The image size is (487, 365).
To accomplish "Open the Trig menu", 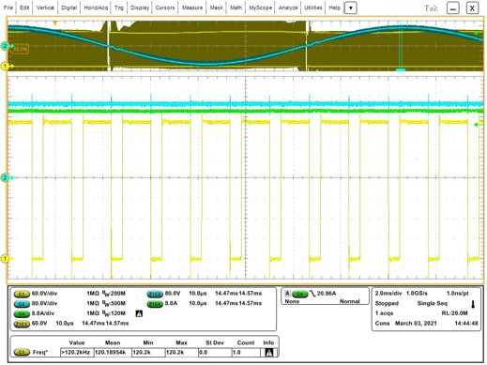I will click(119, 8).
